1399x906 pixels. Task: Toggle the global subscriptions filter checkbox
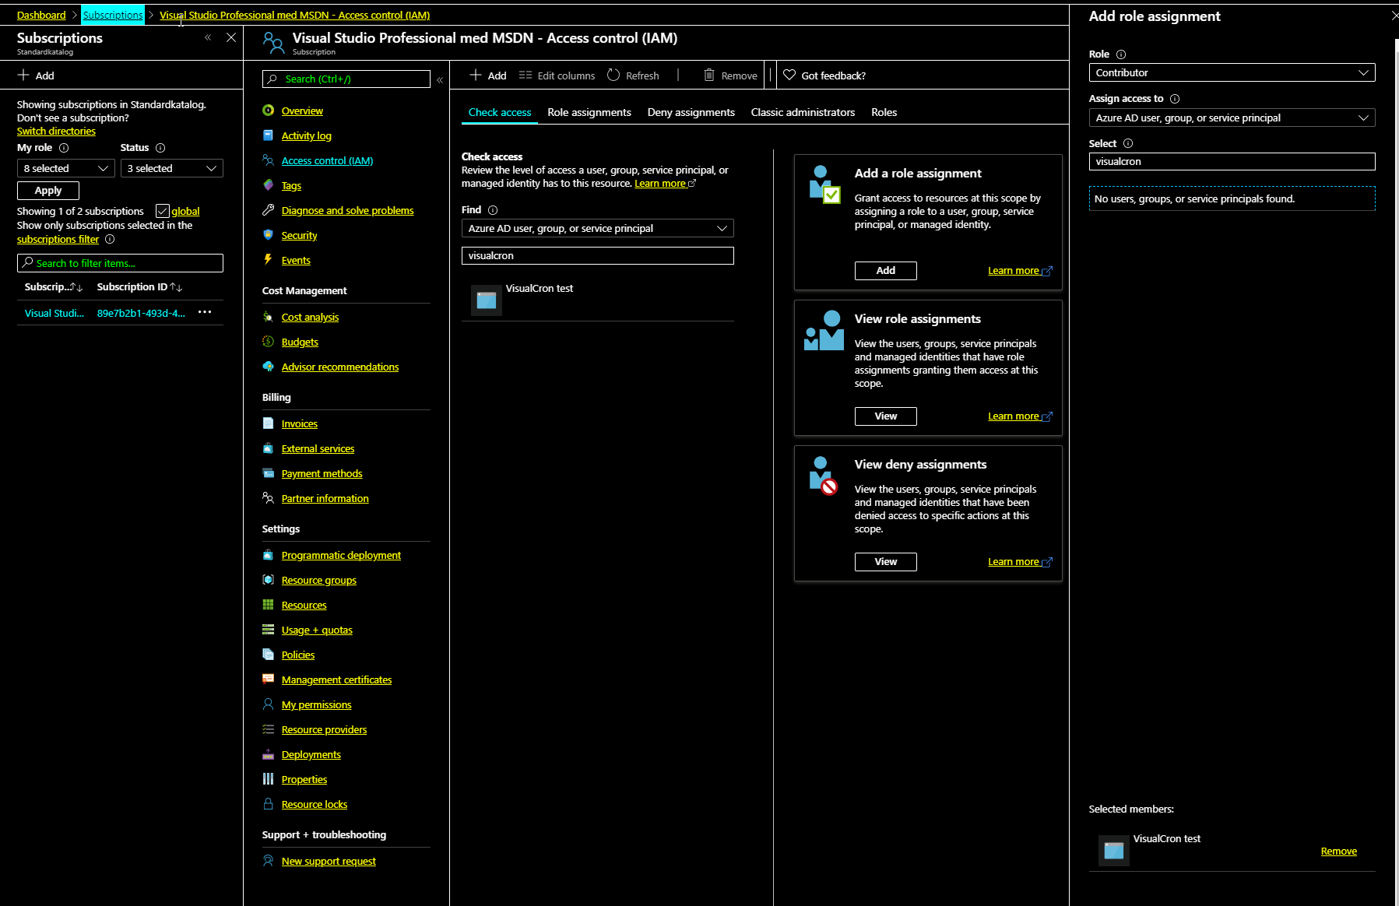pyautogui.click(x=163, y=211)
